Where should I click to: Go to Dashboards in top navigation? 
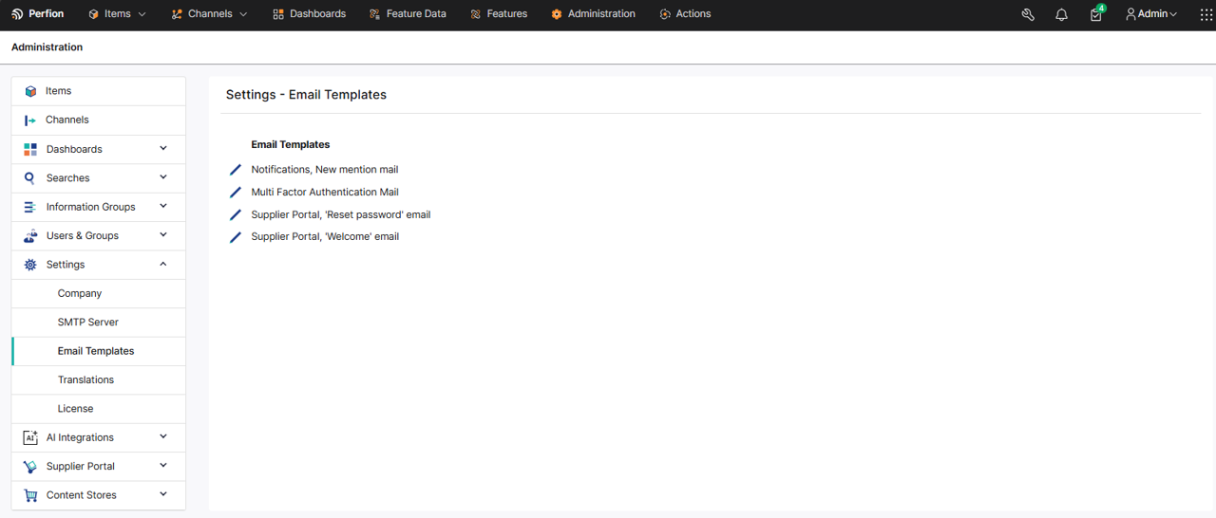tap(309, 14)
